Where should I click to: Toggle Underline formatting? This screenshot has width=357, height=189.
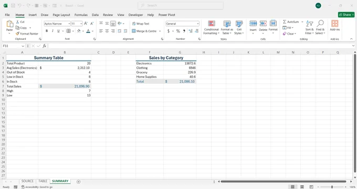pos(58,31)
